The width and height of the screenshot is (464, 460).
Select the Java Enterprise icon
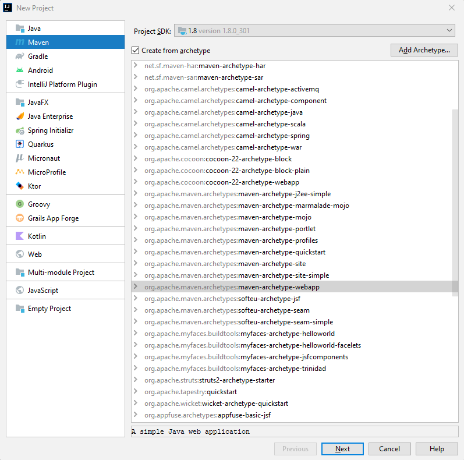[x=20, y=116]
